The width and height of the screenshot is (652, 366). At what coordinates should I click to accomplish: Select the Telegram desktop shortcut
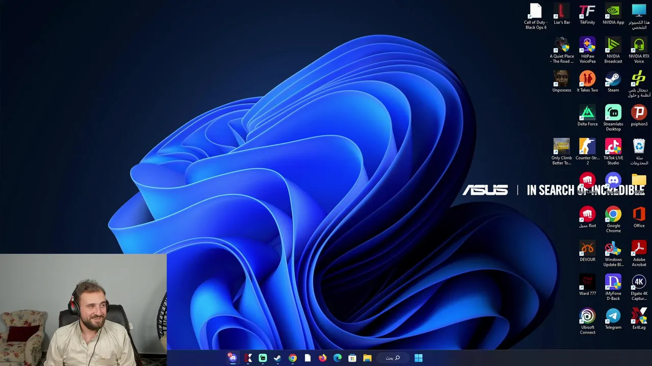pyautogui.click(x=613, y=319)
